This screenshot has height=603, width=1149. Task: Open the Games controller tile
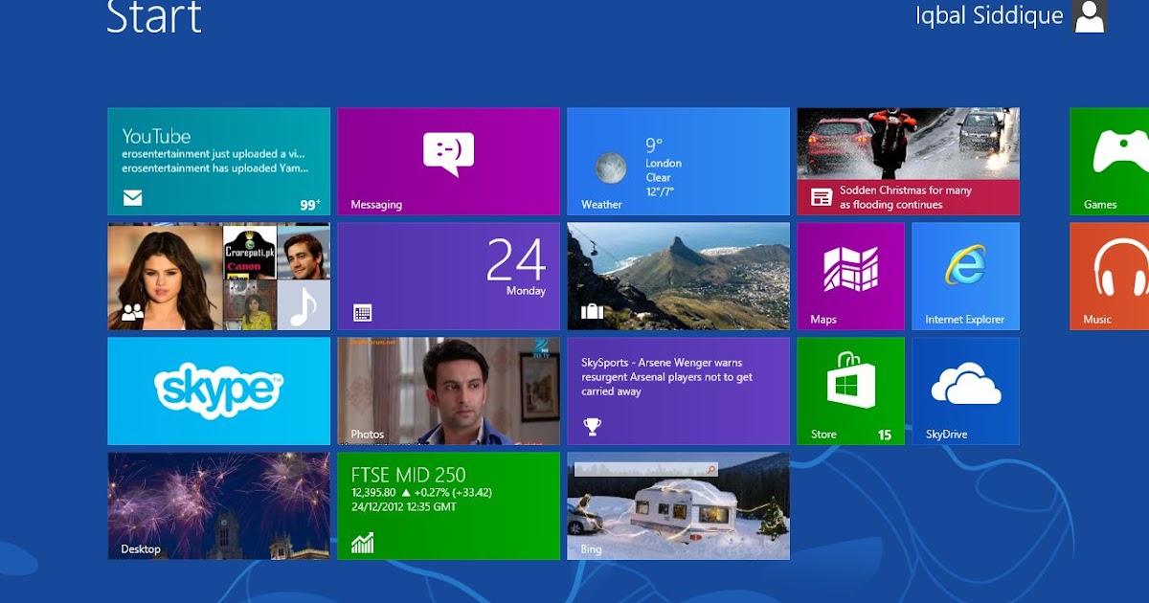pyautogui.click(x=1109, y=161)
